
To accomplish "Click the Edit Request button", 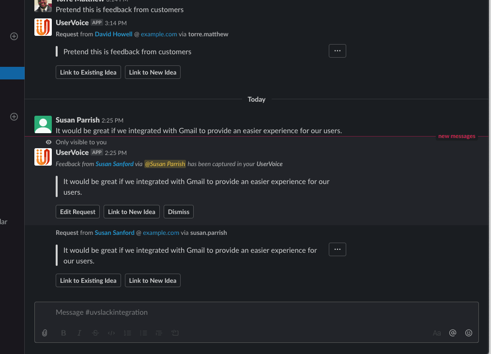I will (77, 212).
